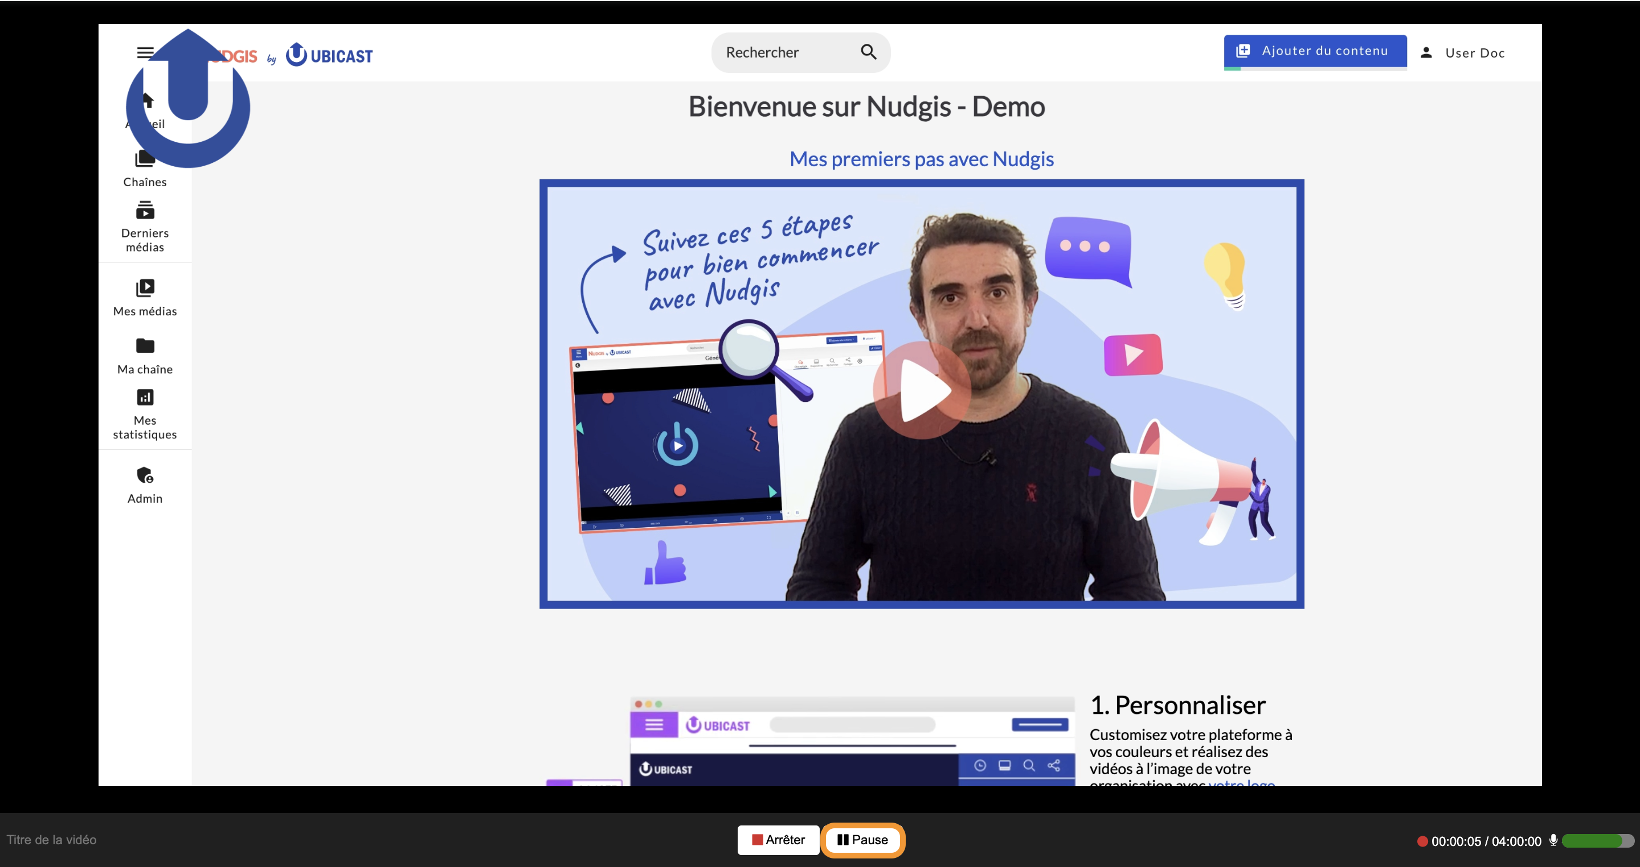Open the Admin section
Viewport: 1640px width, 867px height.
145,486
